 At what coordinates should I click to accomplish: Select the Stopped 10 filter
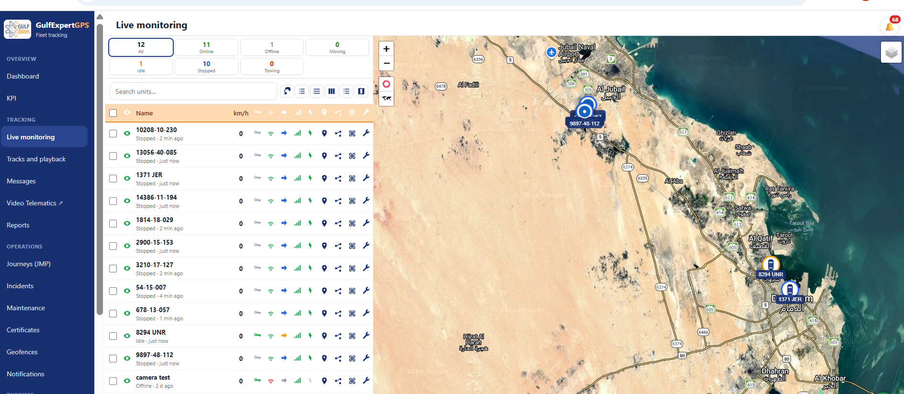(x=206, y=67)
